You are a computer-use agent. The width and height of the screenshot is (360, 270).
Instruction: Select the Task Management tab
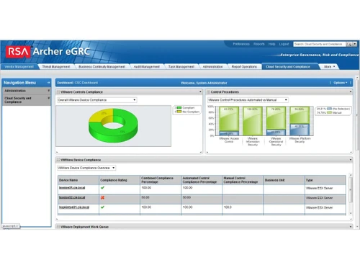tap(181, 67)
